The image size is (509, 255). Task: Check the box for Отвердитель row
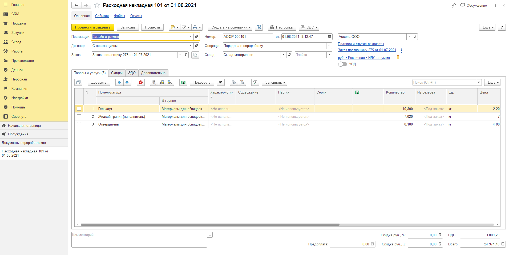(x=79, y=124)
